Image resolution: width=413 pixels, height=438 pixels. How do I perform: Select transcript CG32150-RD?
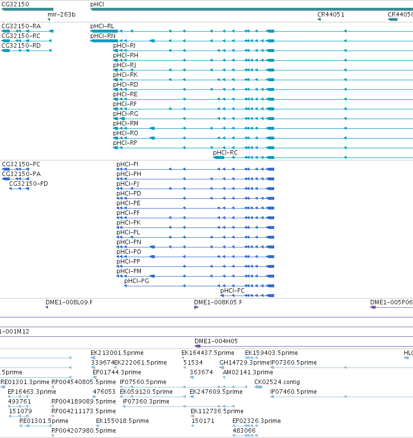[21, 46]
